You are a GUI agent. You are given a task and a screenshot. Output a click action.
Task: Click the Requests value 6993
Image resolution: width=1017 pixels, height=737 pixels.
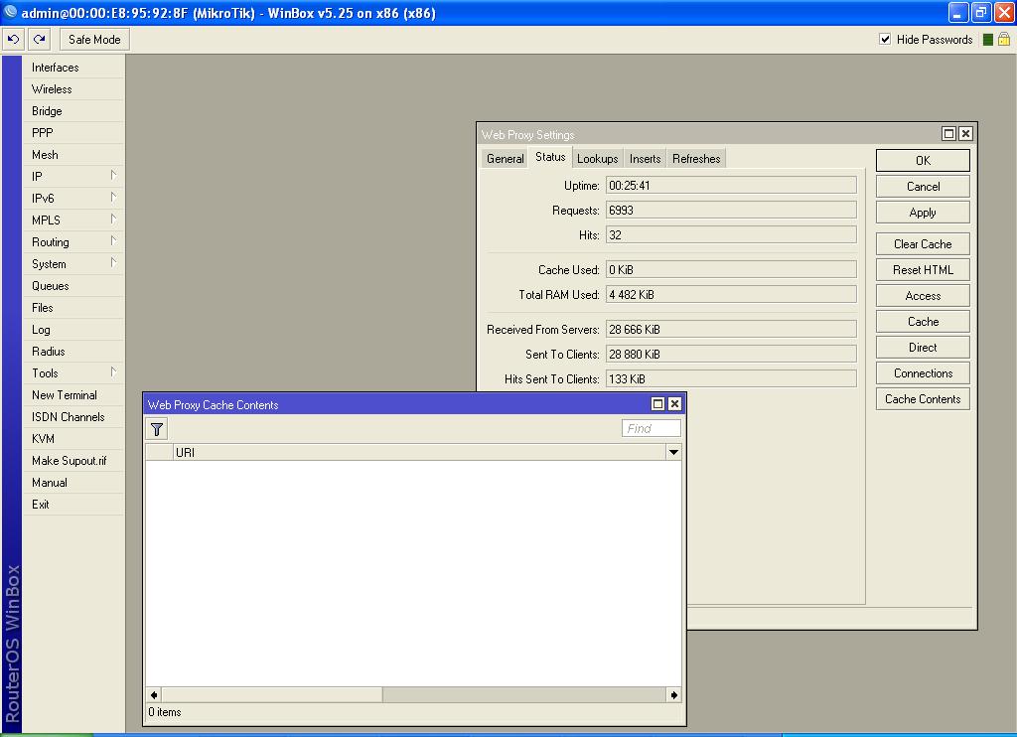pos(731,211)
